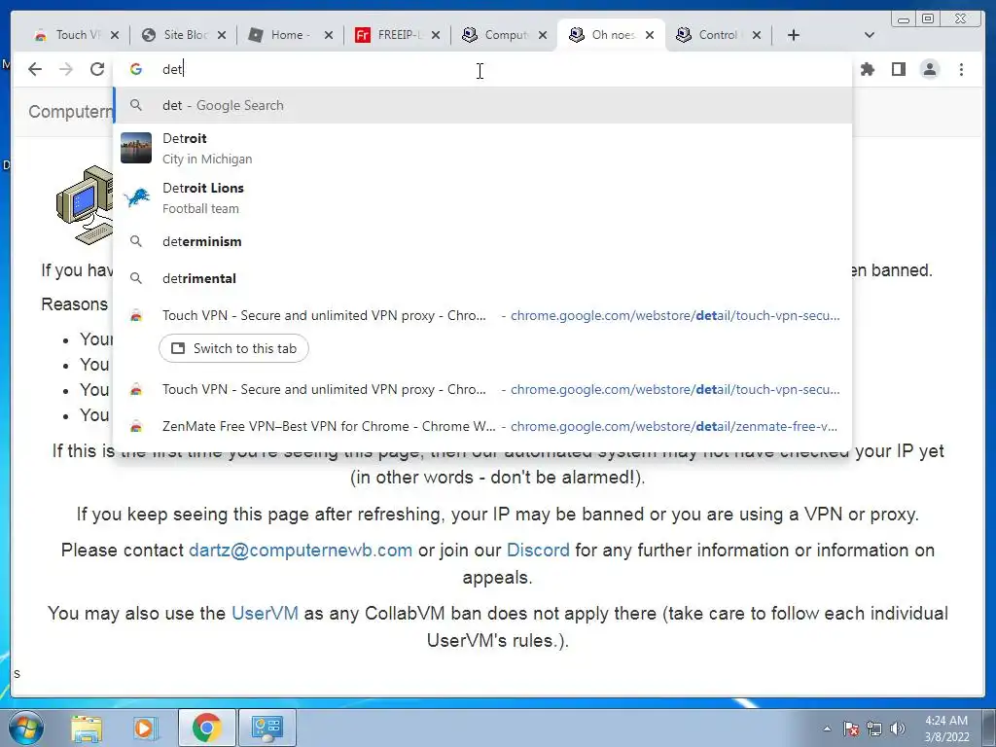Close the Site Blocked tab
The image size is (996, 747).
[222, 35]
